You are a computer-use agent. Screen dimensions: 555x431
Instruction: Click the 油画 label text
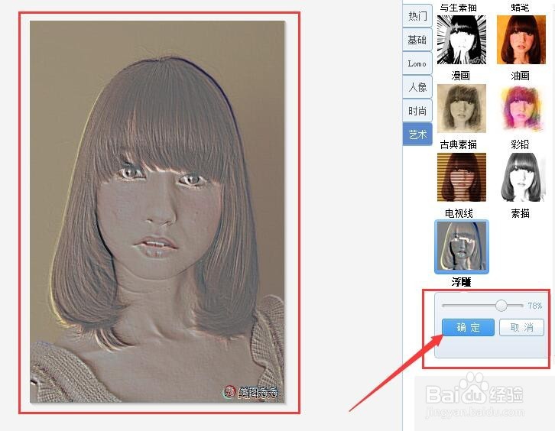(x=520, y=76)
